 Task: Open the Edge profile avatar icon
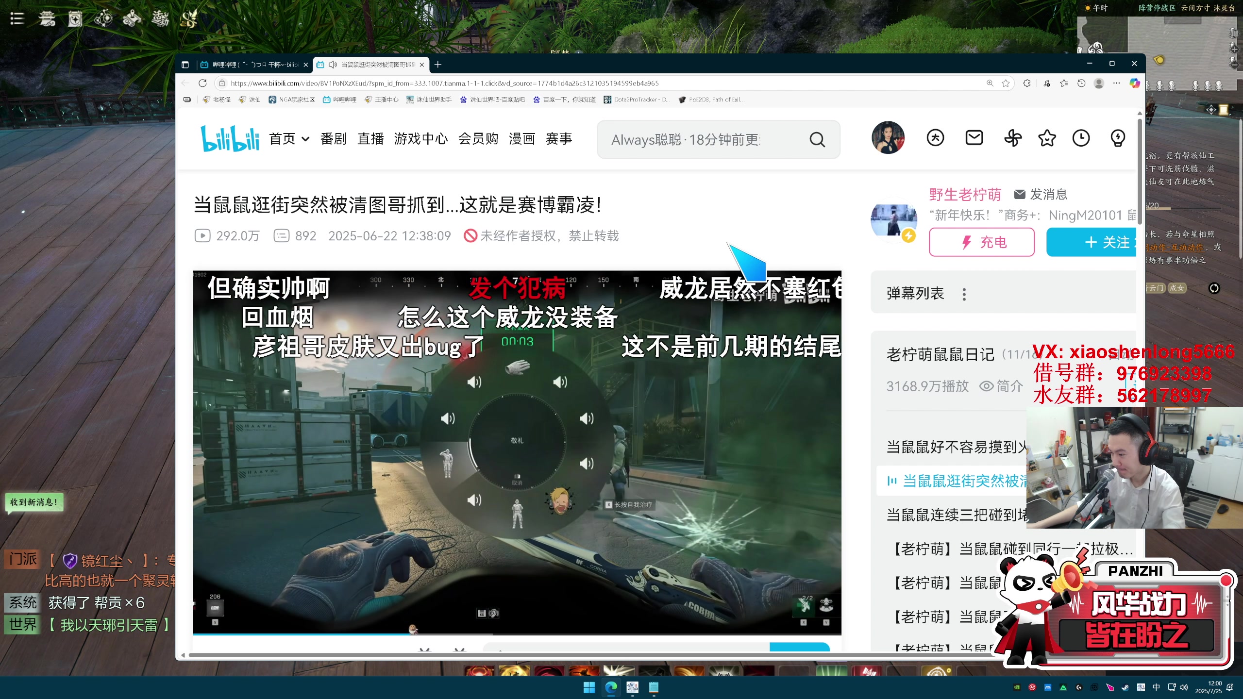click(1099, 83)
